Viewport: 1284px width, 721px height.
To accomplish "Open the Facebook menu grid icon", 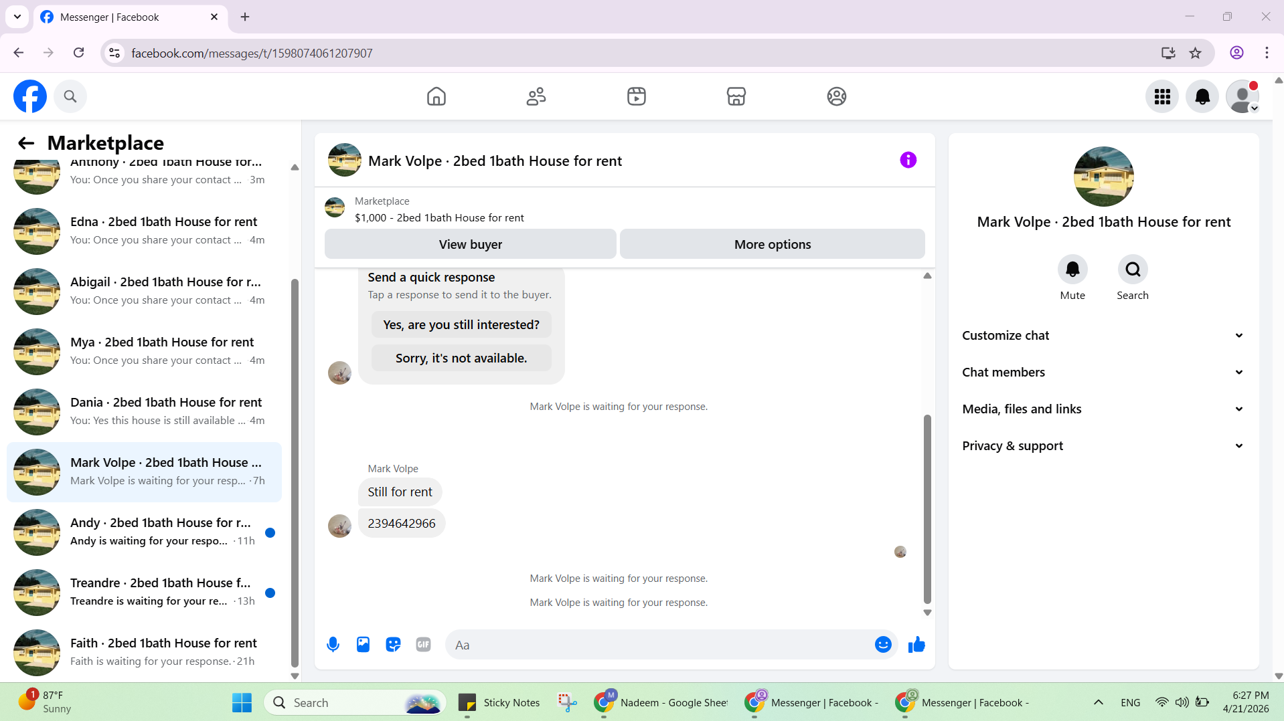I will pyautogui.click(x=1162, y=97).
